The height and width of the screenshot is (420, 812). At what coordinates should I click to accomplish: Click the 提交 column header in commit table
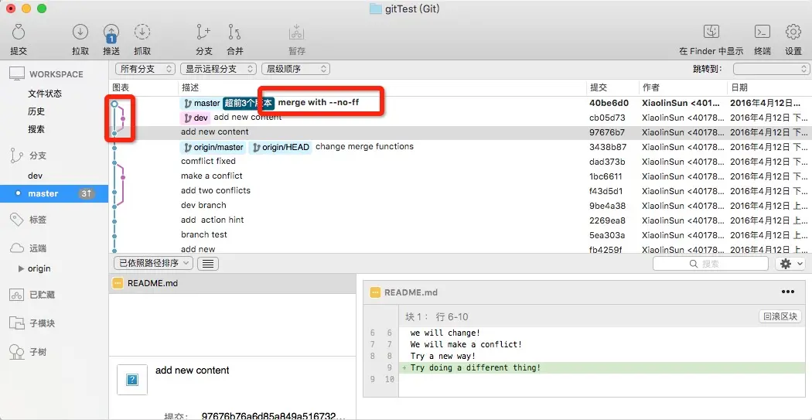pos(599,88)
